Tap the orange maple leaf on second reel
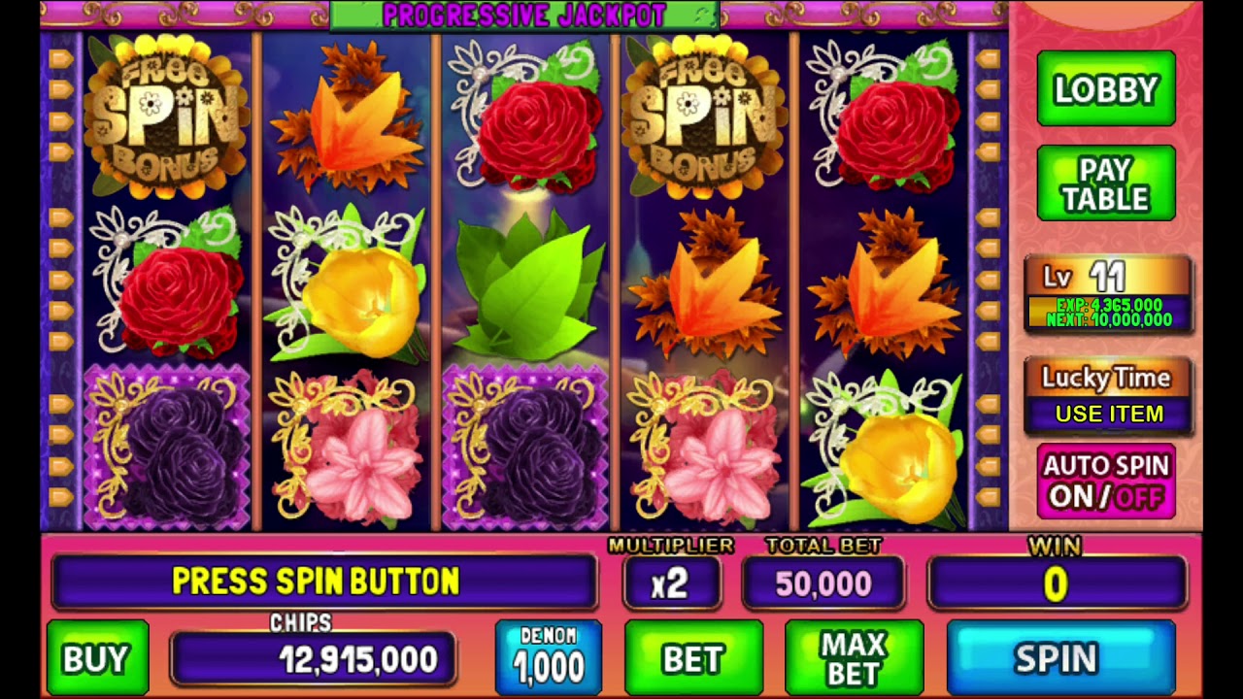The image size is (1243, 699). coord(347,116)
